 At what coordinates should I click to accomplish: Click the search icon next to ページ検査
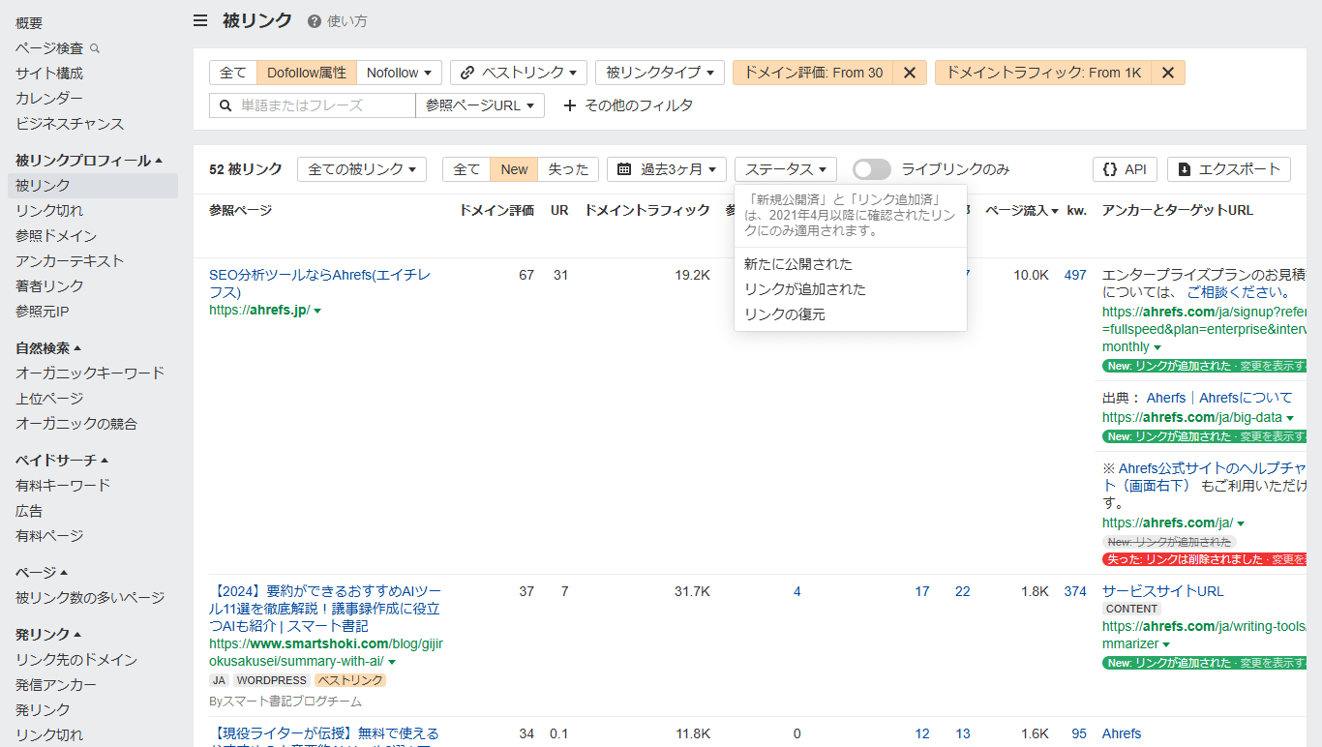94,46
